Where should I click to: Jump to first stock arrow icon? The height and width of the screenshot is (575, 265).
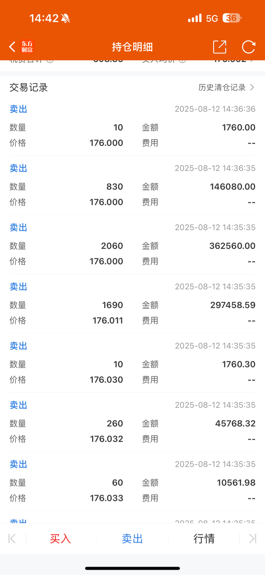click(12, 538)
